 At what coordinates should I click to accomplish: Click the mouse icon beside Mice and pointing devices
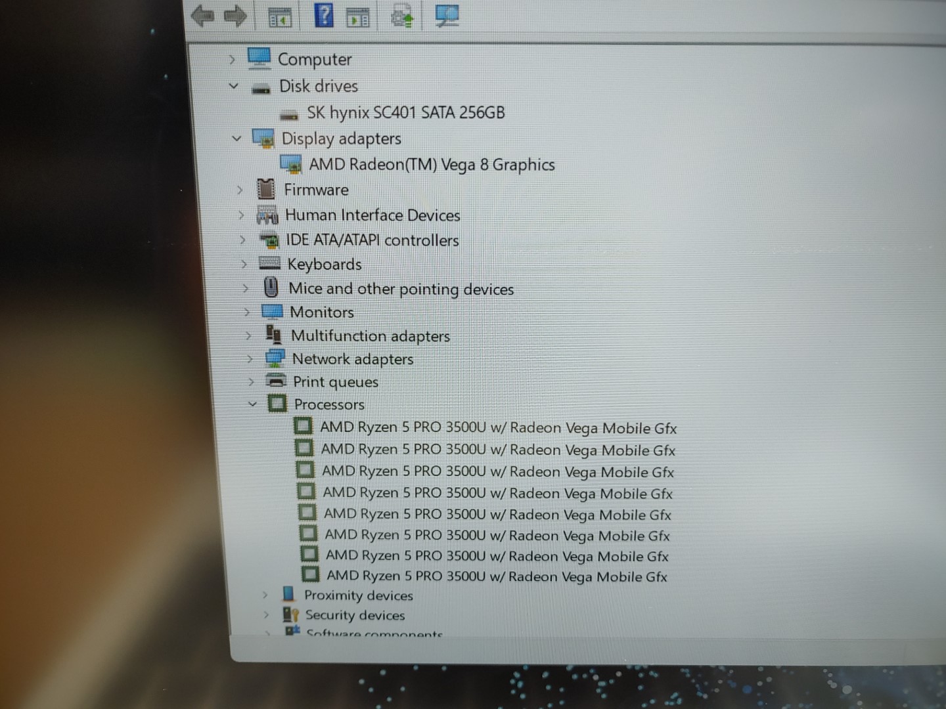coord(271,287)
